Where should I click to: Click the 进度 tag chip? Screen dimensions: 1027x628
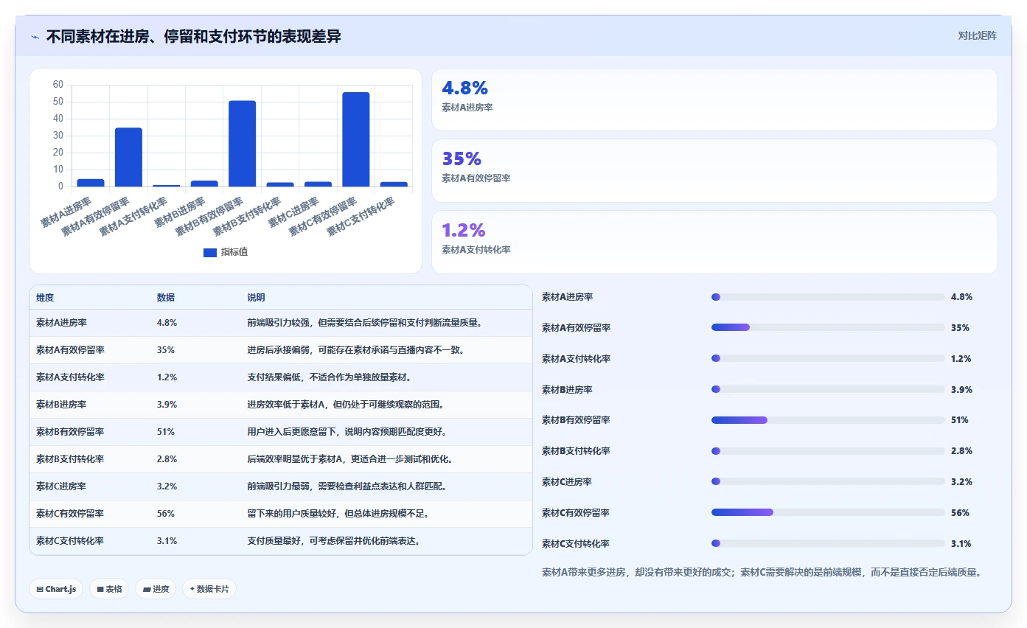coord(156,589)
